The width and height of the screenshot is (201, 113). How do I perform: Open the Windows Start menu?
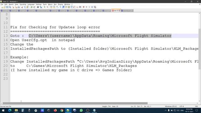click(3, 110)
